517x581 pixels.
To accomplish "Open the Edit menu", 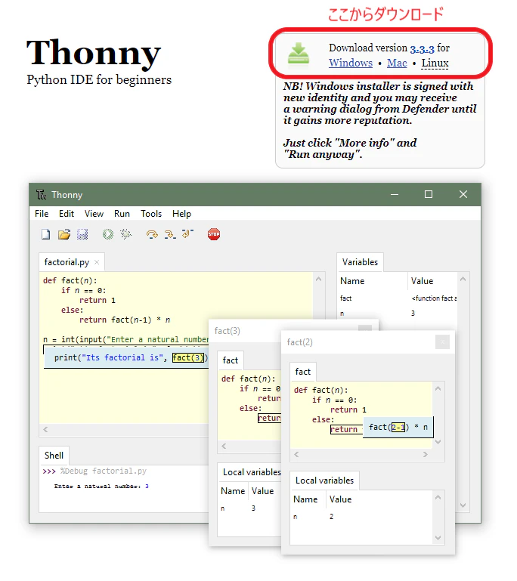I will (67, 214).
